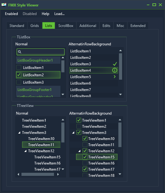The height and width of the screenshot is (193, 165).
Task: Select TreeViewItem11 in the Normal tree
Action: click(41, 145)
